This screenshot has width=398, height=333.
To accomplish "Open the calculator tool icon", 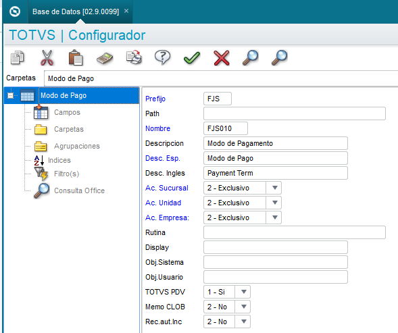I will pyautogui.click(x=105, y=58).
